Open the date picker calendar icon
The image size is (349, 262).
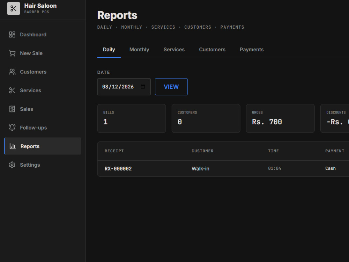pyautogui.click(x=143, y=87)
